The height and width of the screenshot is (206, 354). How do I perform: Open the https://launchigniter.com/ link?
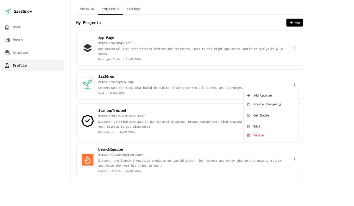121,155
